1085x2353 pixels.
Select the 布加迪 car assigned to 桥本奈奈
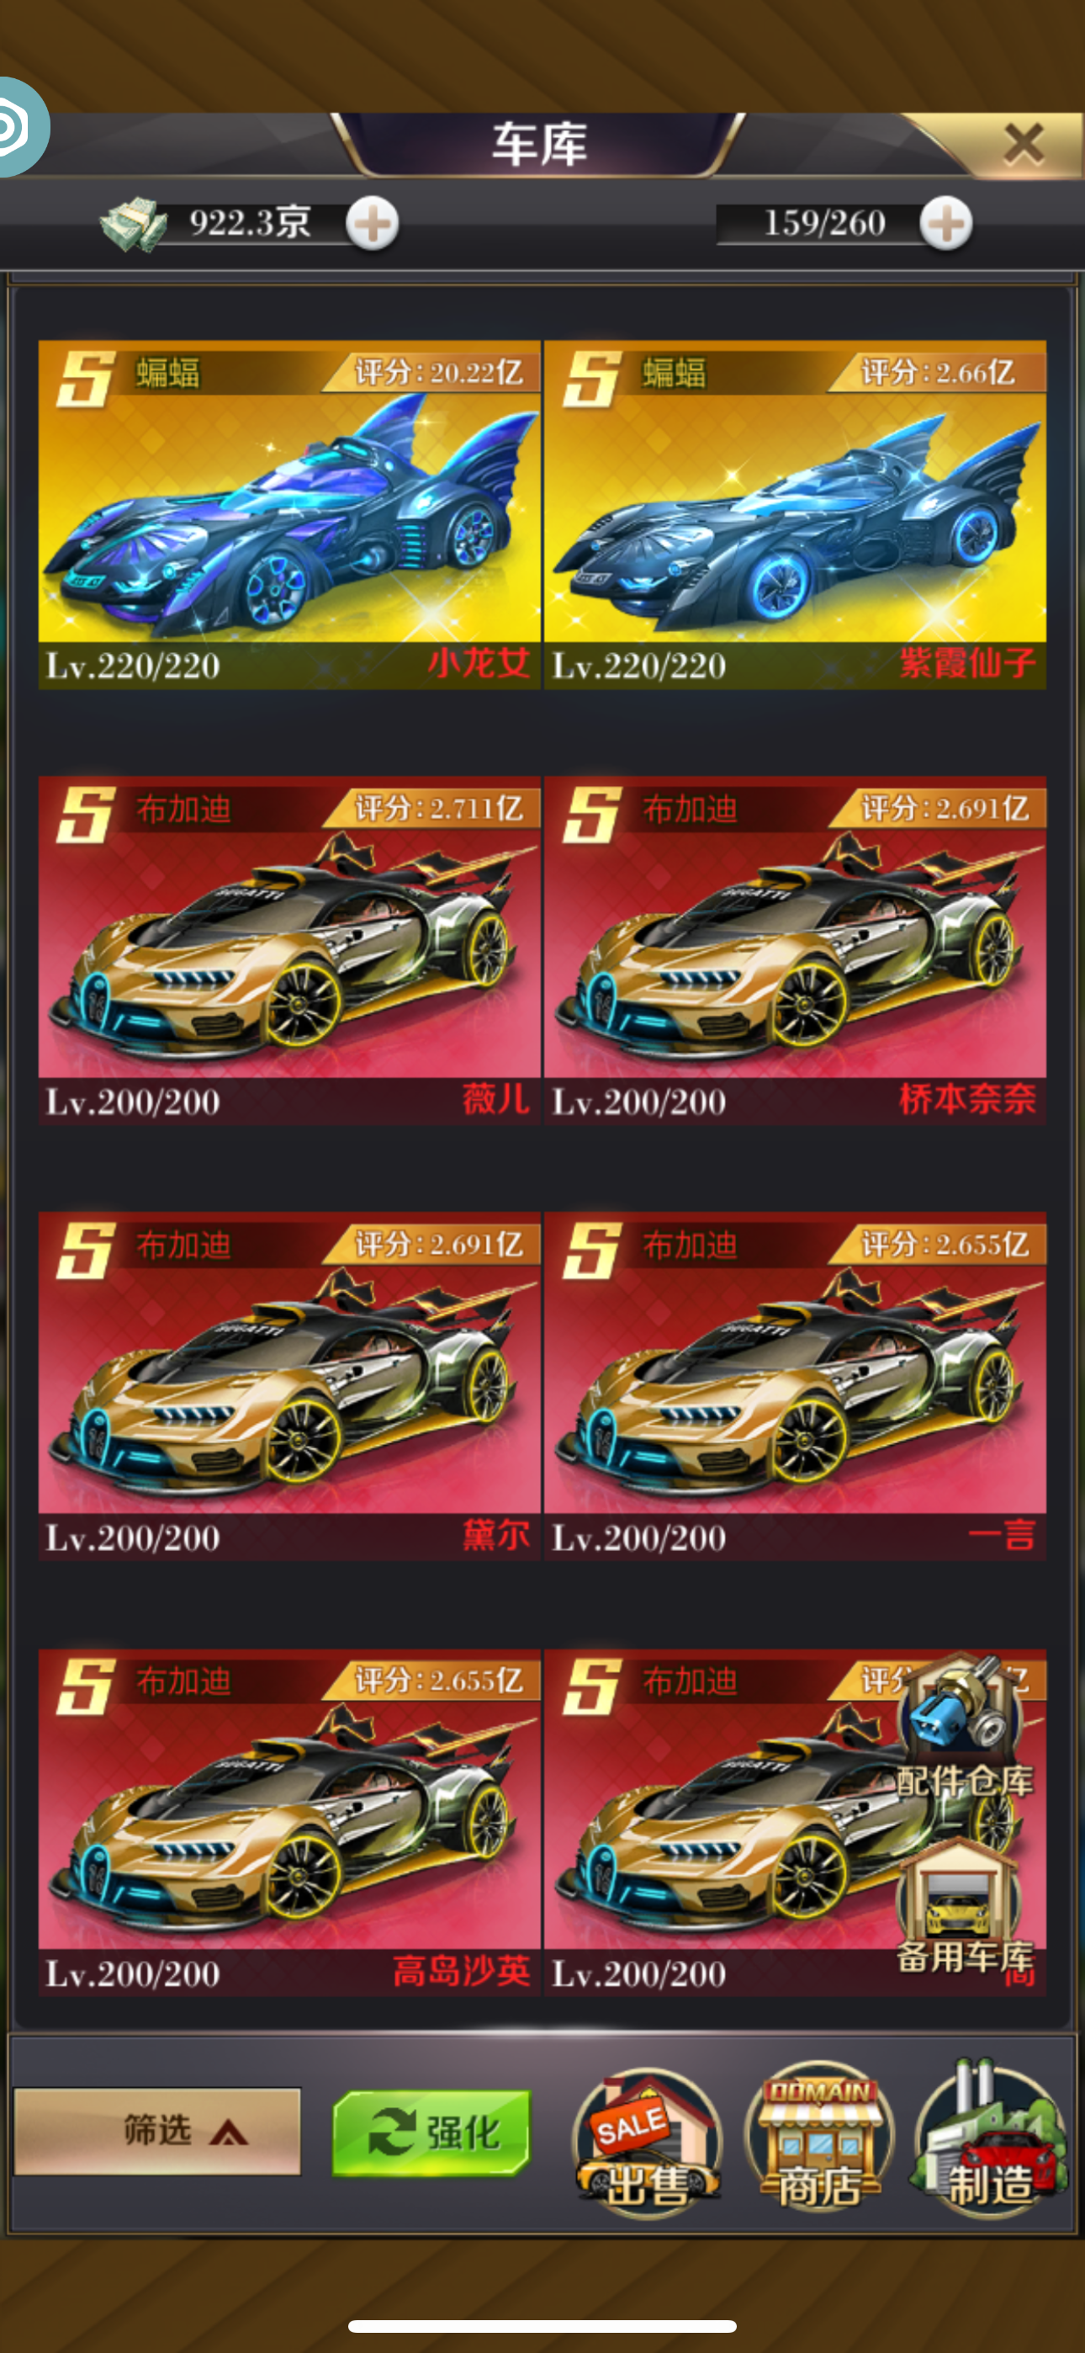(795, 951)
